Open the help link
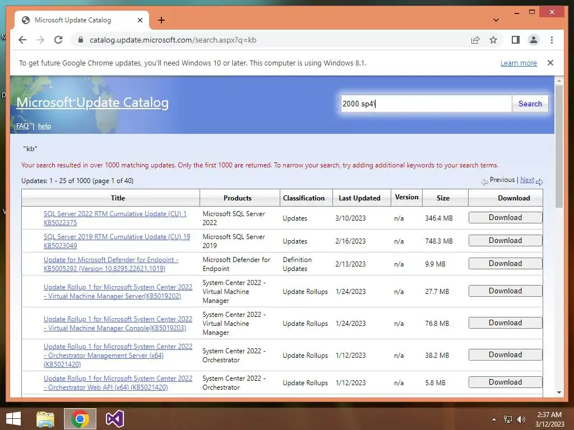The width and height of the screenshot is (574, 430). pyautogui.click(x=44, y=126)
